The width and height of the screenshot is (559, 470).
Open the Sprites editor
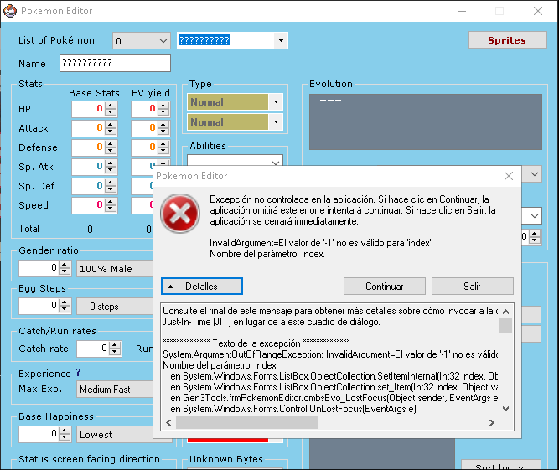[506, 40]
